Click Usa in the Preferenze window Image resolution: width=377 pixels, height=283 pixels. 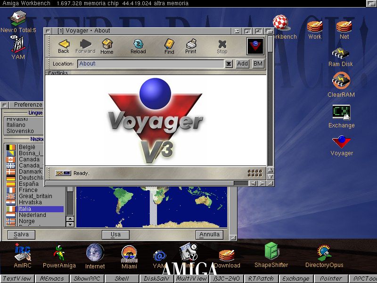[x=115, y=234]
